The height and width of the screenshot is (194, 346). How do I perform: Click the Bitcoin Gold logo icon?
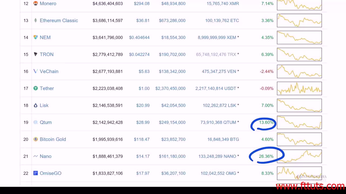click(35, 139)
